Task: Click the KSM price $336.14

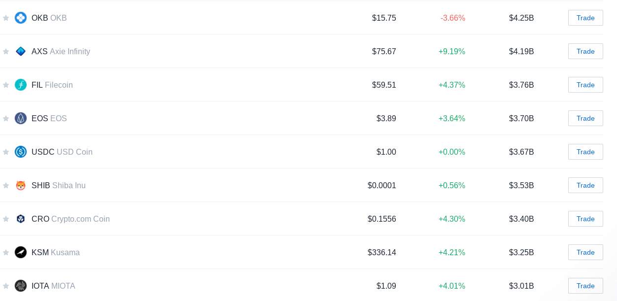Action: (382, 252)
